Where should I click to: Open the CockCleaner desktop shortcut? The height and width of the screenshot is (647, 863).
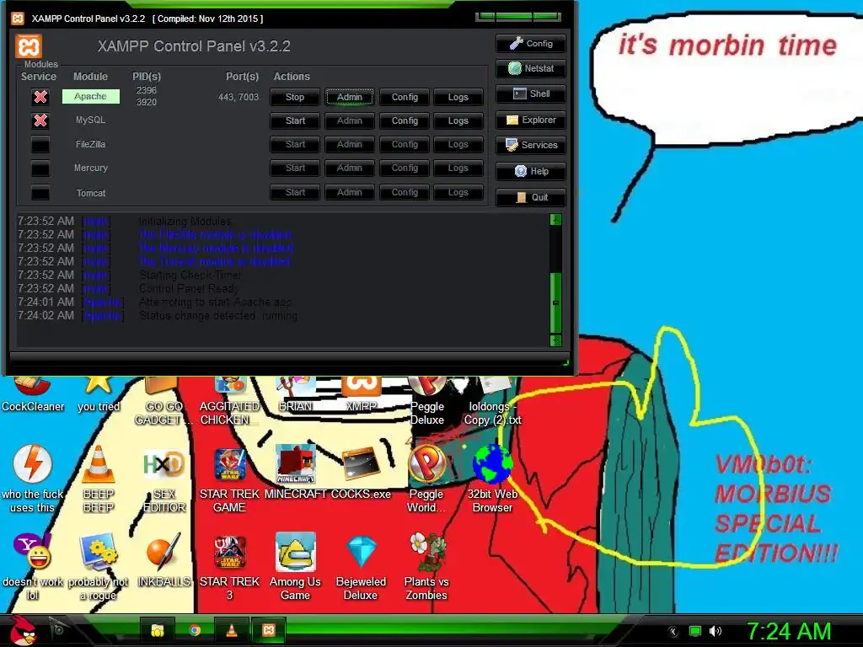tap(33, 393)
